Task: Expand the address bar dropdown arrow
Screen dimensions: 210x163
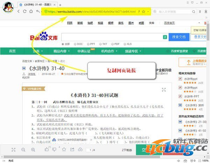Action: click(x=148, y=12)
